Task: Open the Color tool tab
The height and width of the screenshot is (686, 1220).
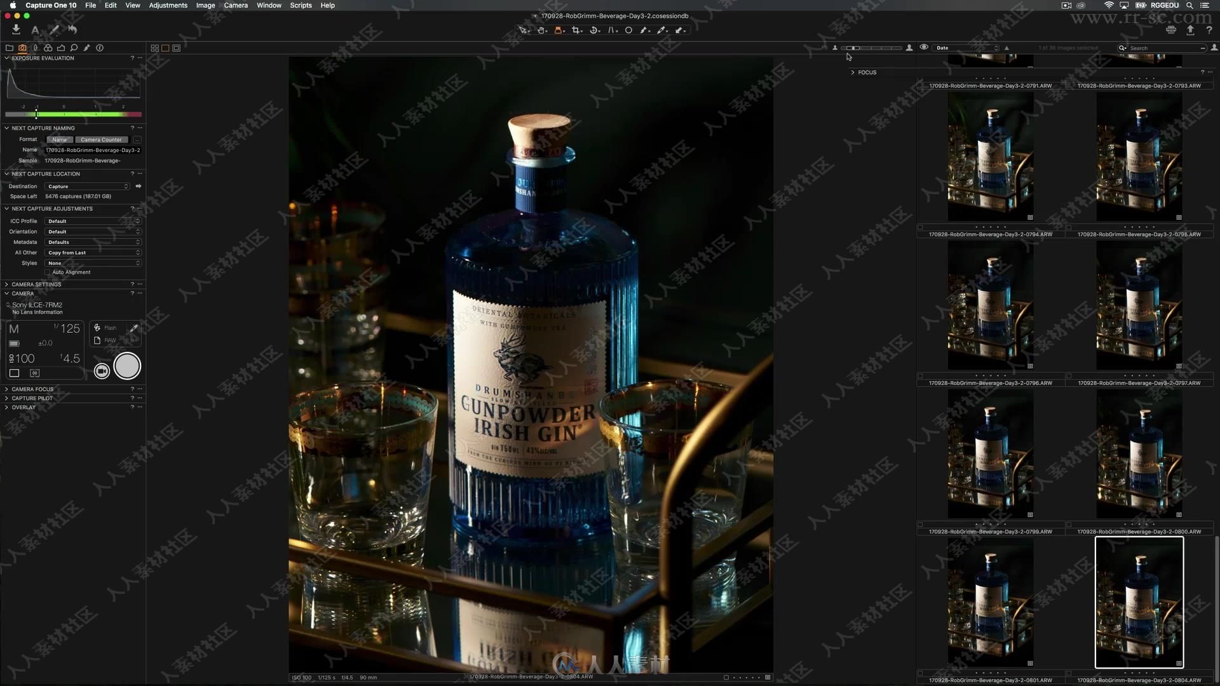Action: [48, 48]
